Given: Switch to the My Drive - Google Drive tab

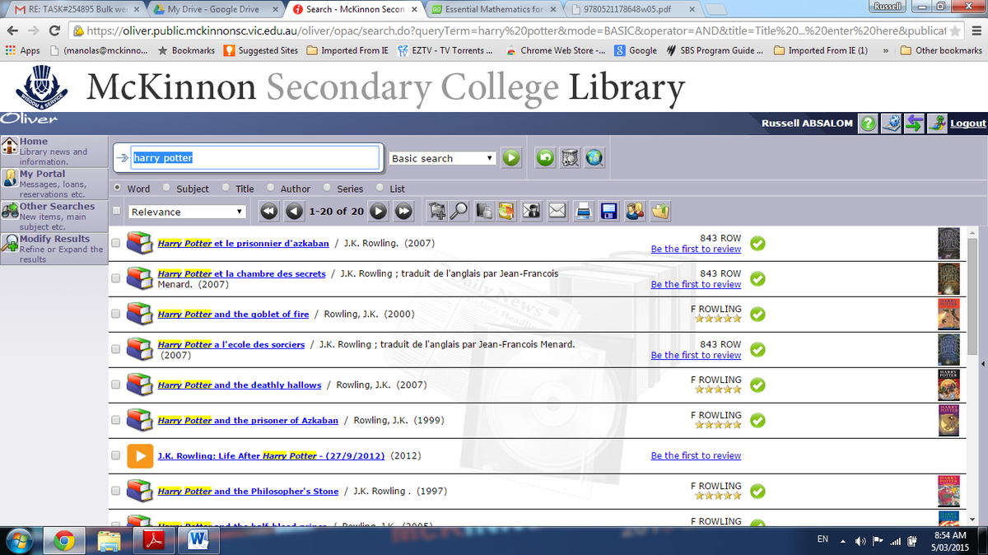Looking at the screenshot, I should coord(212,9).
